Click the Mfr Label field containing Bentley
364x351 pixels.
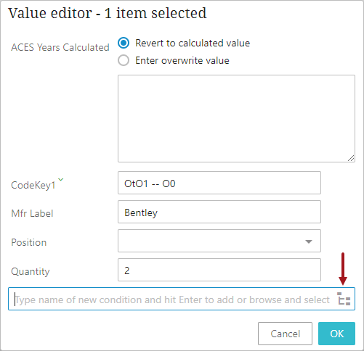219,212
